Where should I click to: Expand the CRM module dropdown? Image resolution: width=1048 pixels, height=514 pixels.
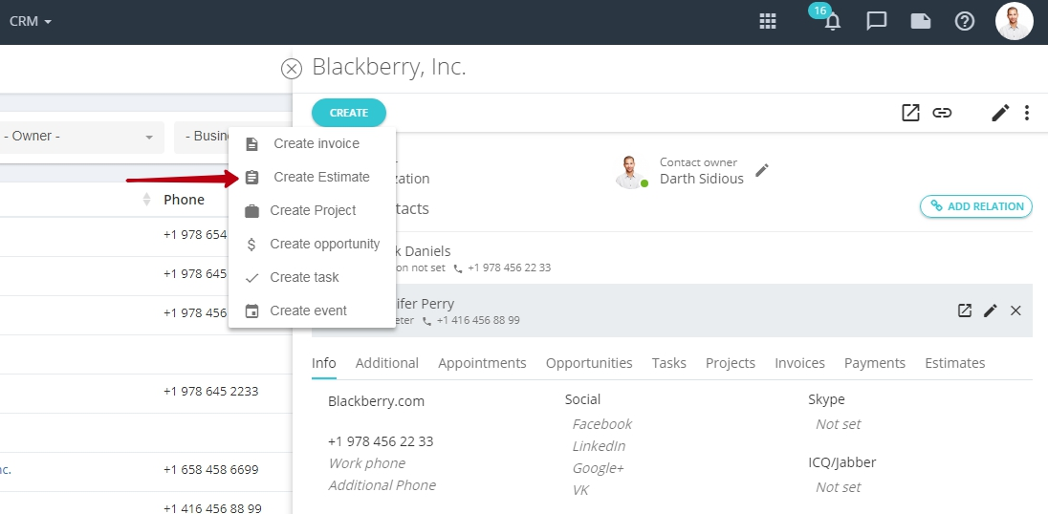click(x=31, y=21)
